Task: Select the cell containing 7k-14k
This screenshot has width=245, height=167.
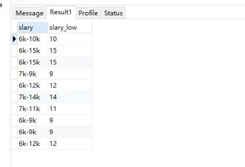Action: coord(33,97)
